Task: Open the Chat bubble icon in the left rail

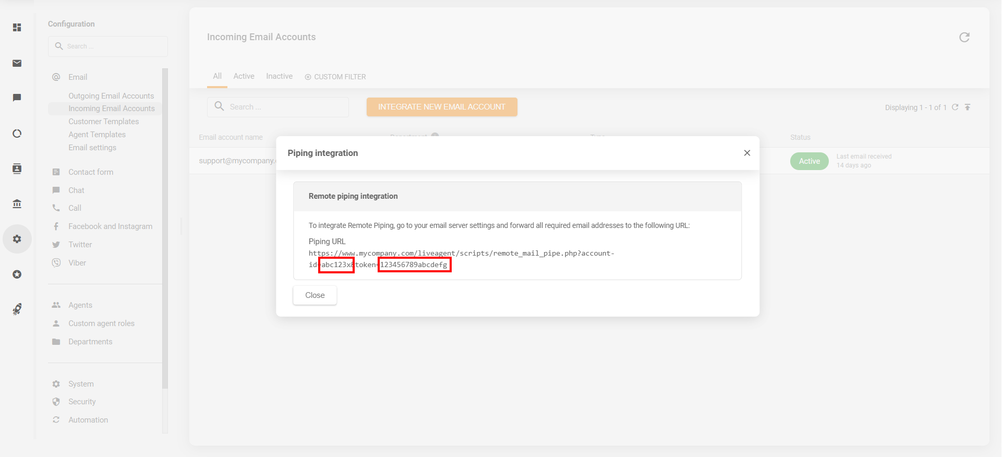Action: (17, 98)
